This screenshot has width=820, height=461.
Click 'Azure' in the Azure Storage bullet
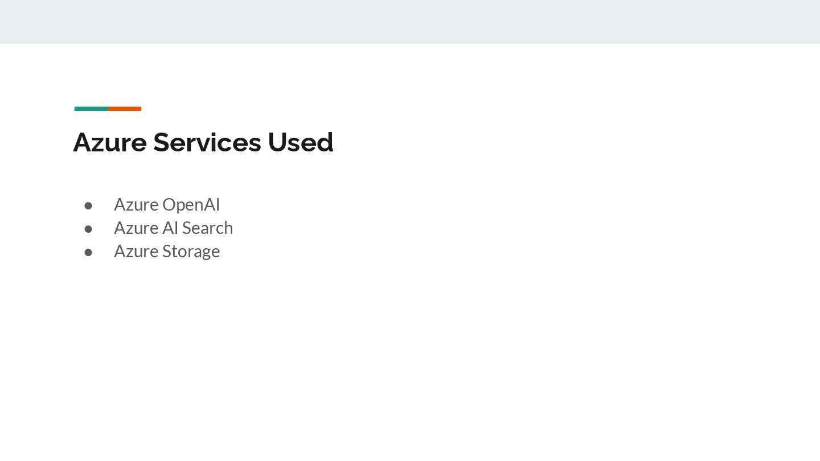136,251
